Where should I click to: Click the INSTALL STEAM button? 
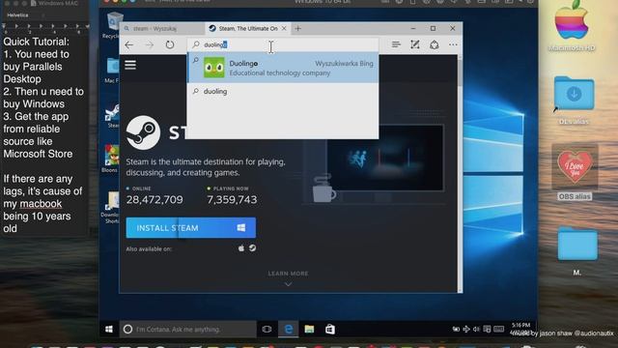191,228
